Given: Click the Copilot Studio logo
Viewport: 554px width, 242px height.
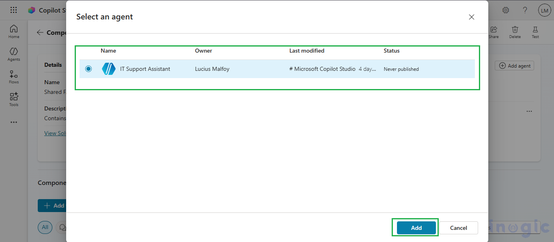Looking at the screenshot, I should (x=31, y=10).
